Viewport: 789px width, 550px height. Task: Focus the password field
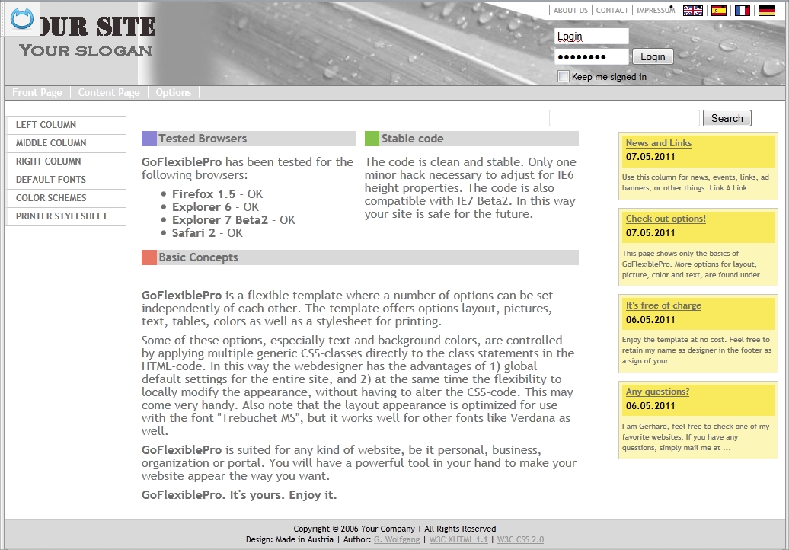(x=591, y=56)
